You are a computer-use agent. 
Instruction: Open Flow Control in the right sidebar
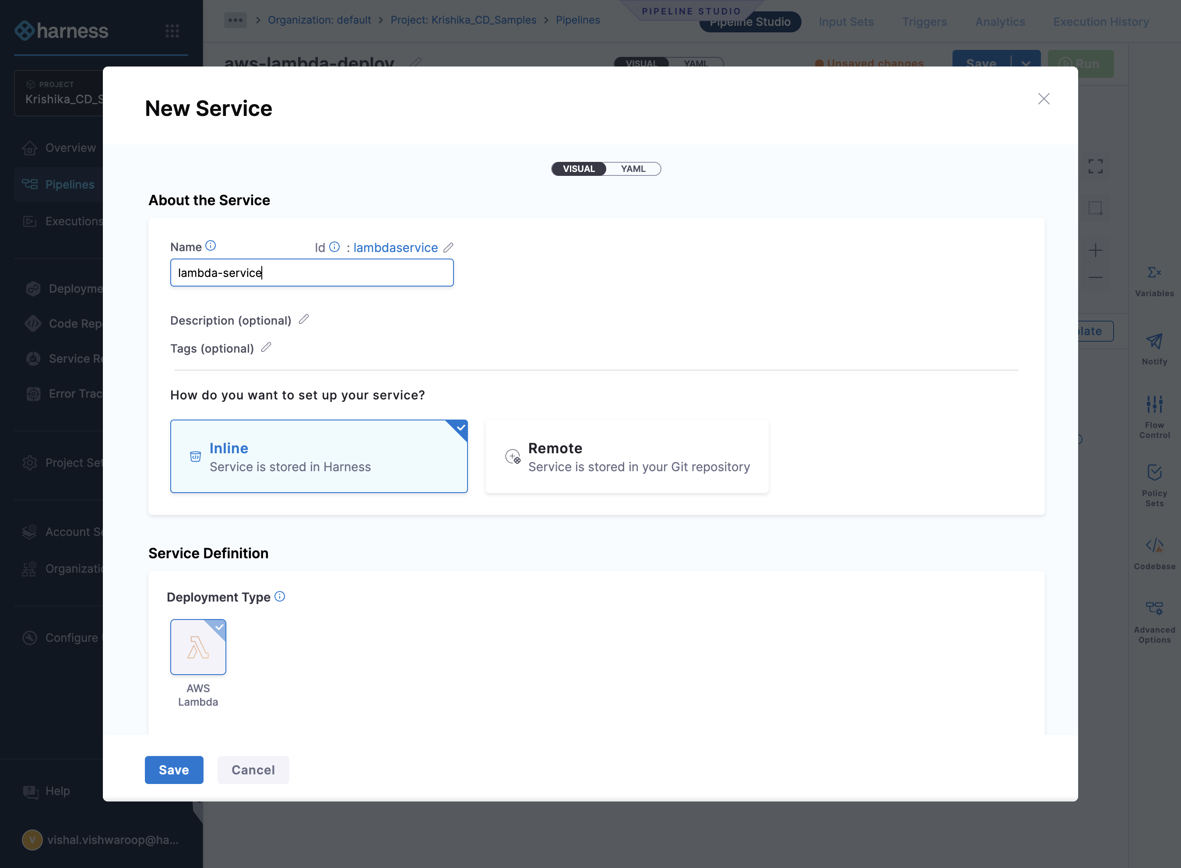pyautogui.click(x=1154, y=416)
